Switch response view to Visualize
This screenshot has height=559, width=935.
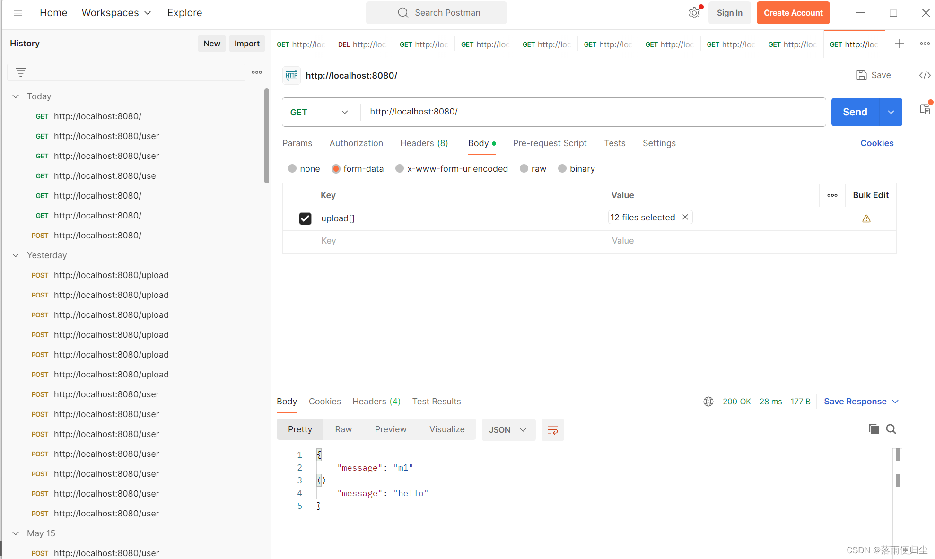point(447,429)
